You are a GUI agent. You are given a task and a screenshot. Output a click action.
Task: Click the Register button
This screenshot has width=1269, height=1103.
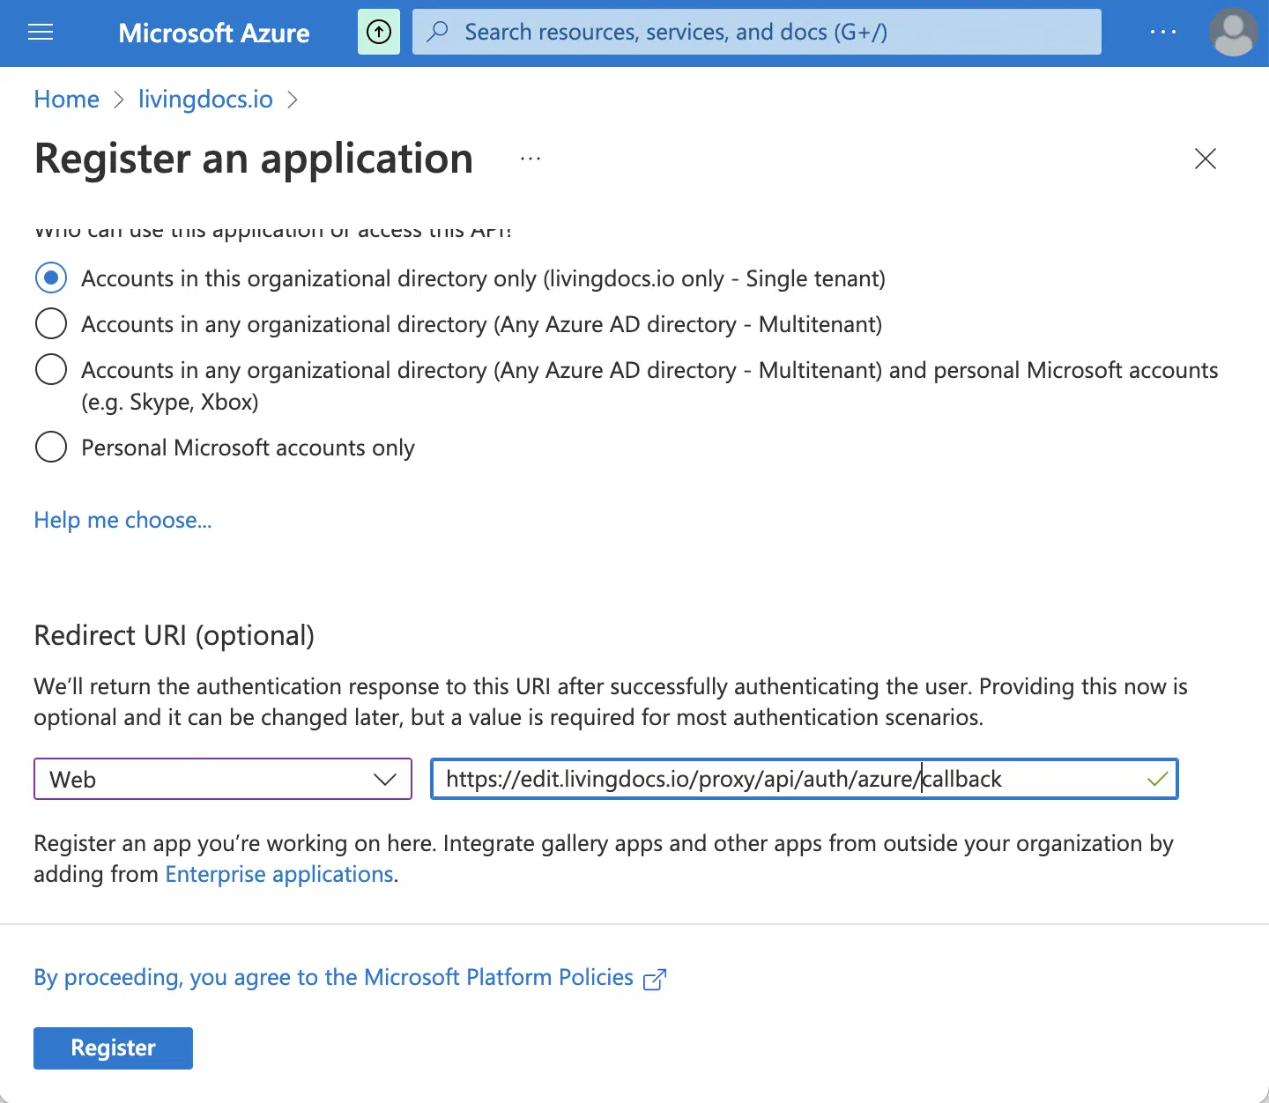(113, 1047)
